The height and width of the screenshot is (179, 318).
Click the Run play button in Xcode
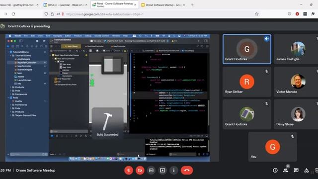pos(44,41)
